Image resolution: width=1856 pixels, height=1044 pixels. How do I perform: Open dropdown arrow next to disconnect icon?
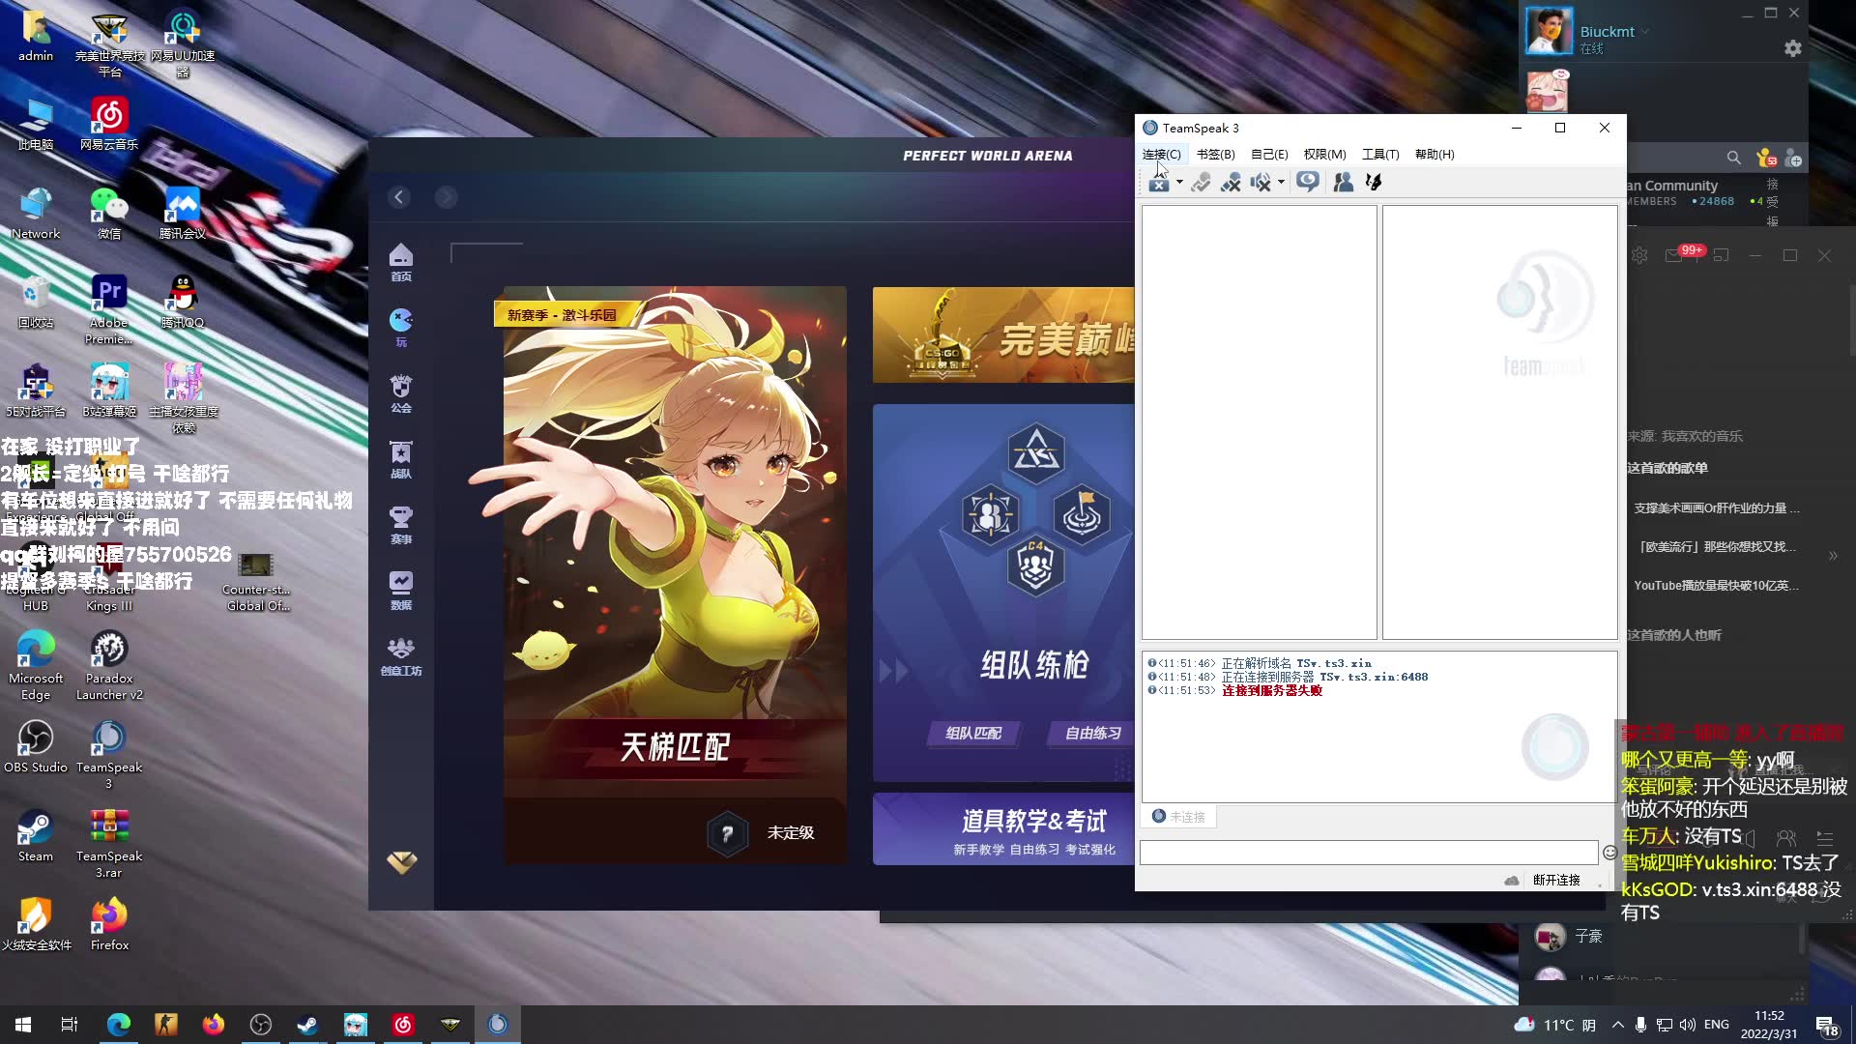tap(1179, 182)
